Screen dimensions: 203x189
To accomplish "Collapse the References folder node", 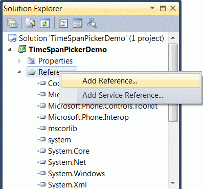I will coord(19,72).
